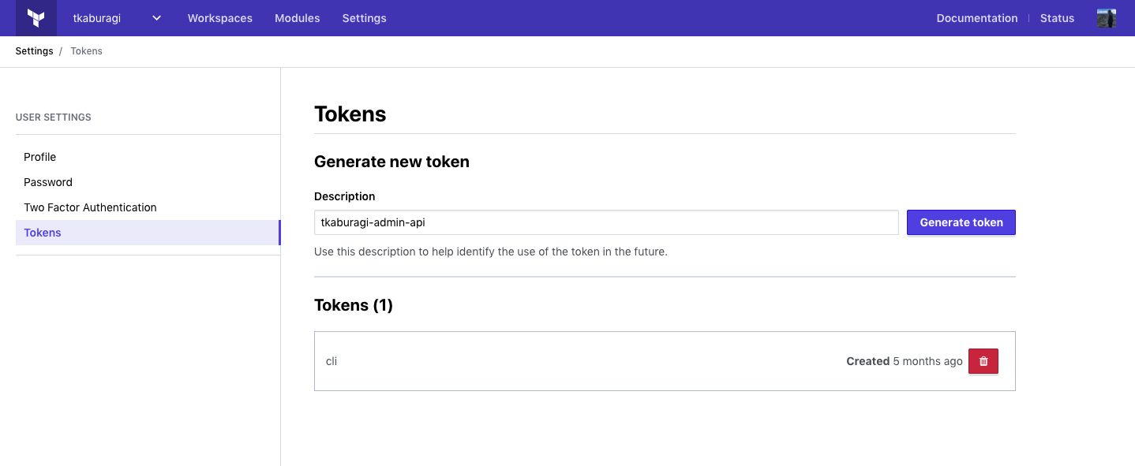
Task: Open Two Factor Authentication settings
Action: click(x=90, y=207)
